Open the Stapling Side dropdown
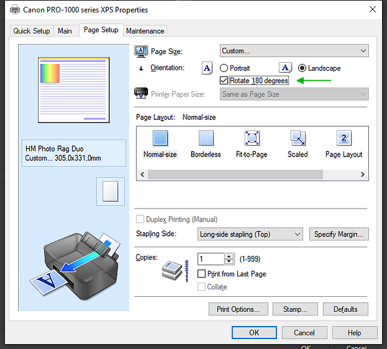387x349 pixels. [x=250, y=234]
